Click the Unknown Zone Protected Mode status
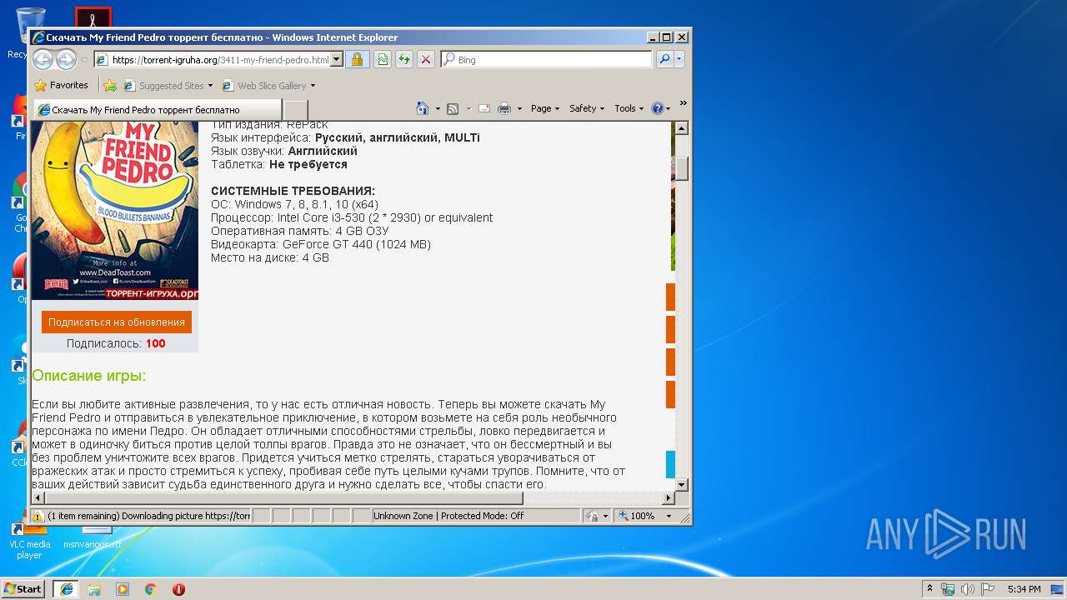 click(448, 516)
